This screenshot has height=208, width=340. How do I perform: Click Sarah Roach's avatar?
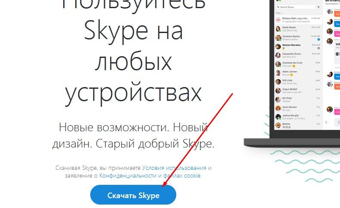coord(278,29)
